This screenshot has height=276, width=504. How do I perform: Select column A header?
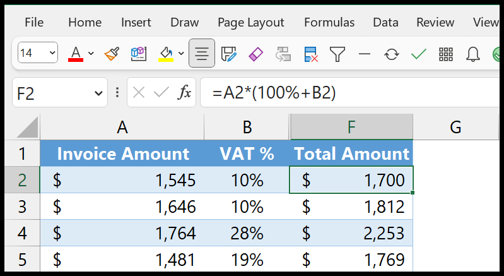pos(122,127)
